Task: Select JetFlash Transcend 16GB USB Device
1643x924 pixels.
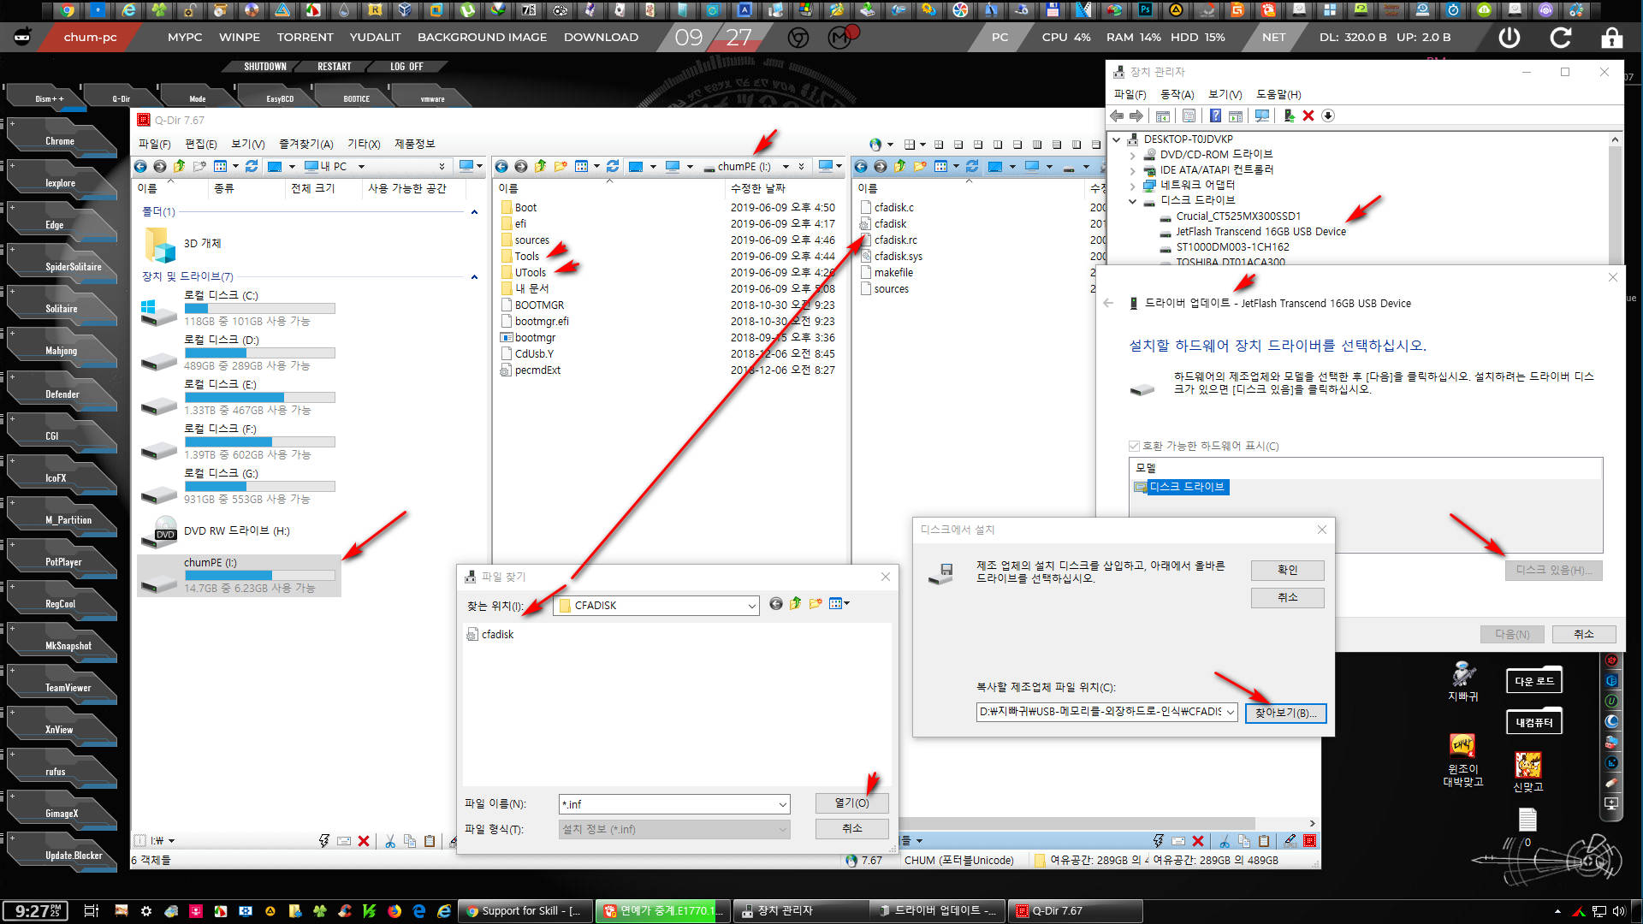Action: (1260, 232)
